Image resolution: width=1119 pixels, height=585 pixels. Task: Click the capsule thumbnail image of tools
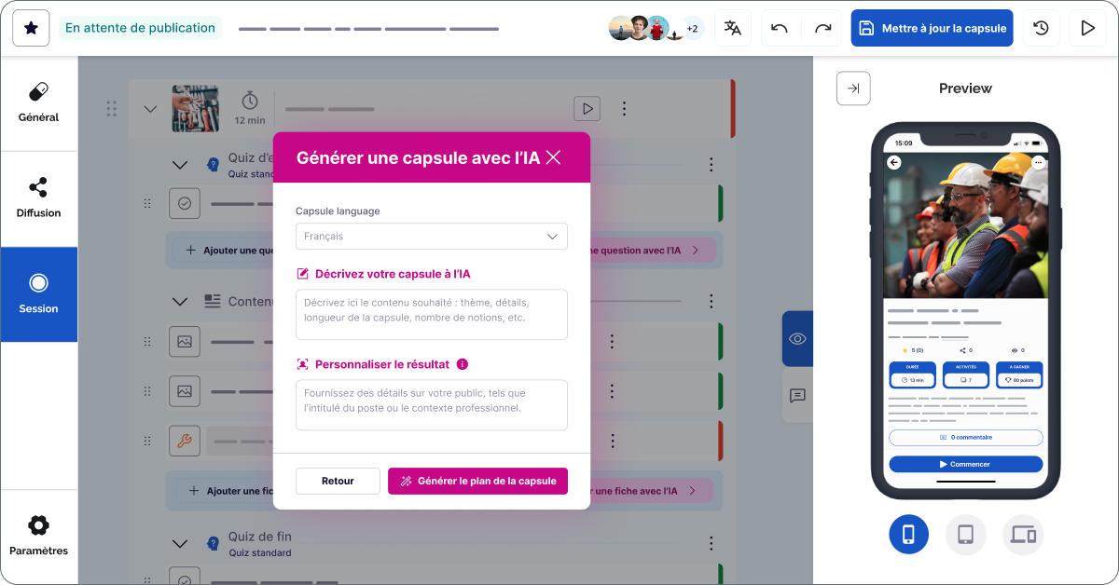[x=195, y=109]
